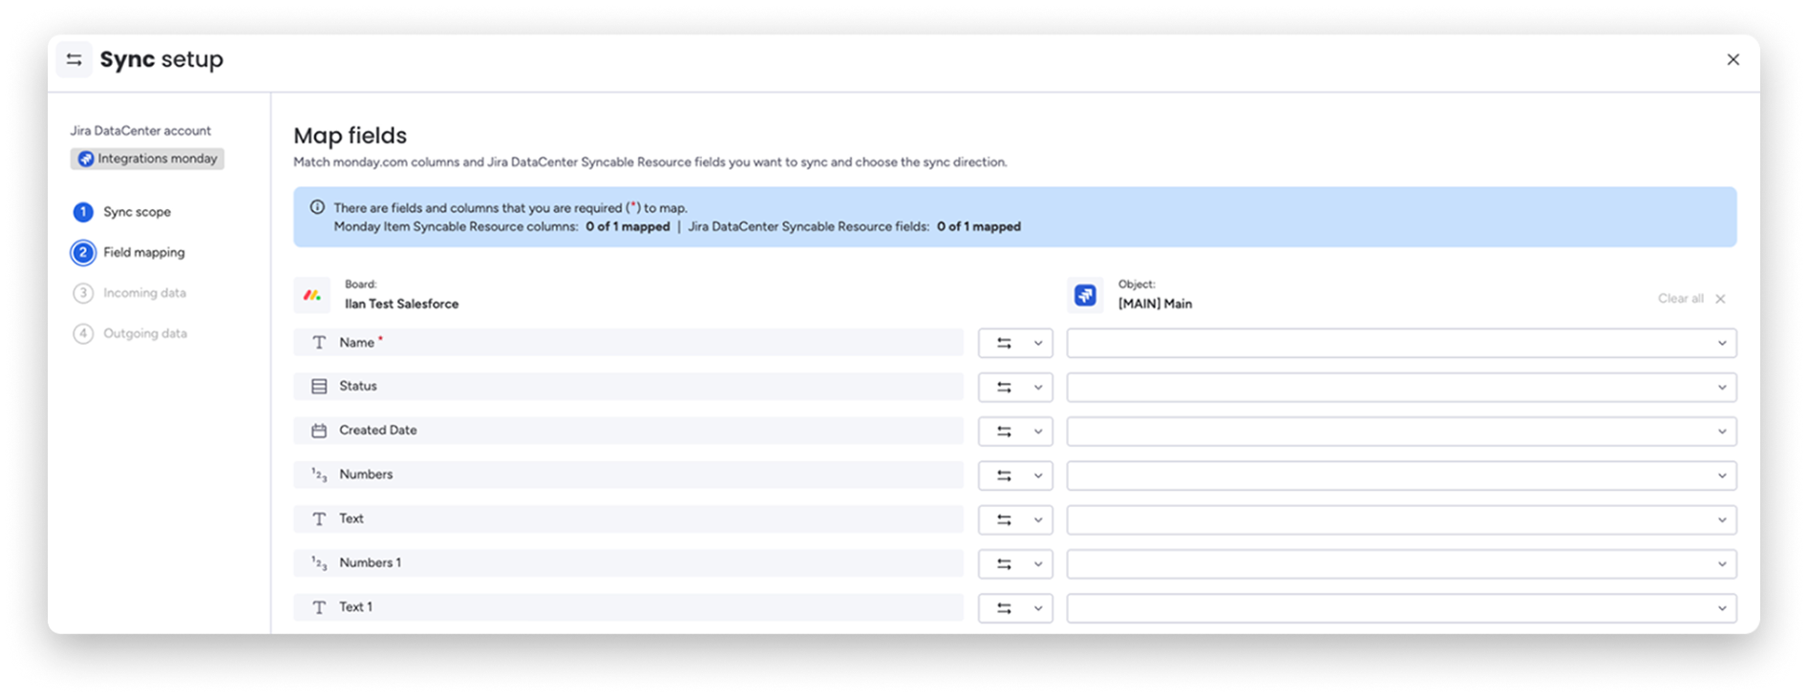Click the status column icon for Status row
Viewport: 1808px width, 697px height.
319,387
